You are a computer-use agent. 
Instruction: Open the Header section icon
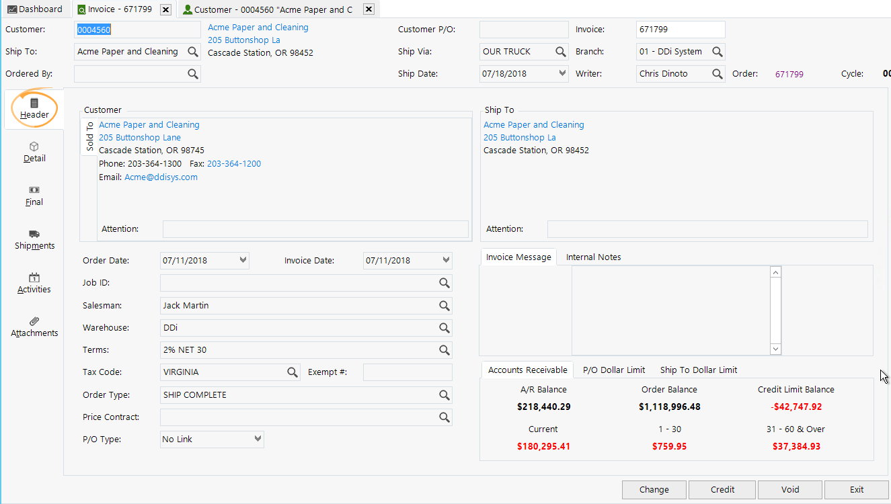pyautogui.click(x=34, y=108)
